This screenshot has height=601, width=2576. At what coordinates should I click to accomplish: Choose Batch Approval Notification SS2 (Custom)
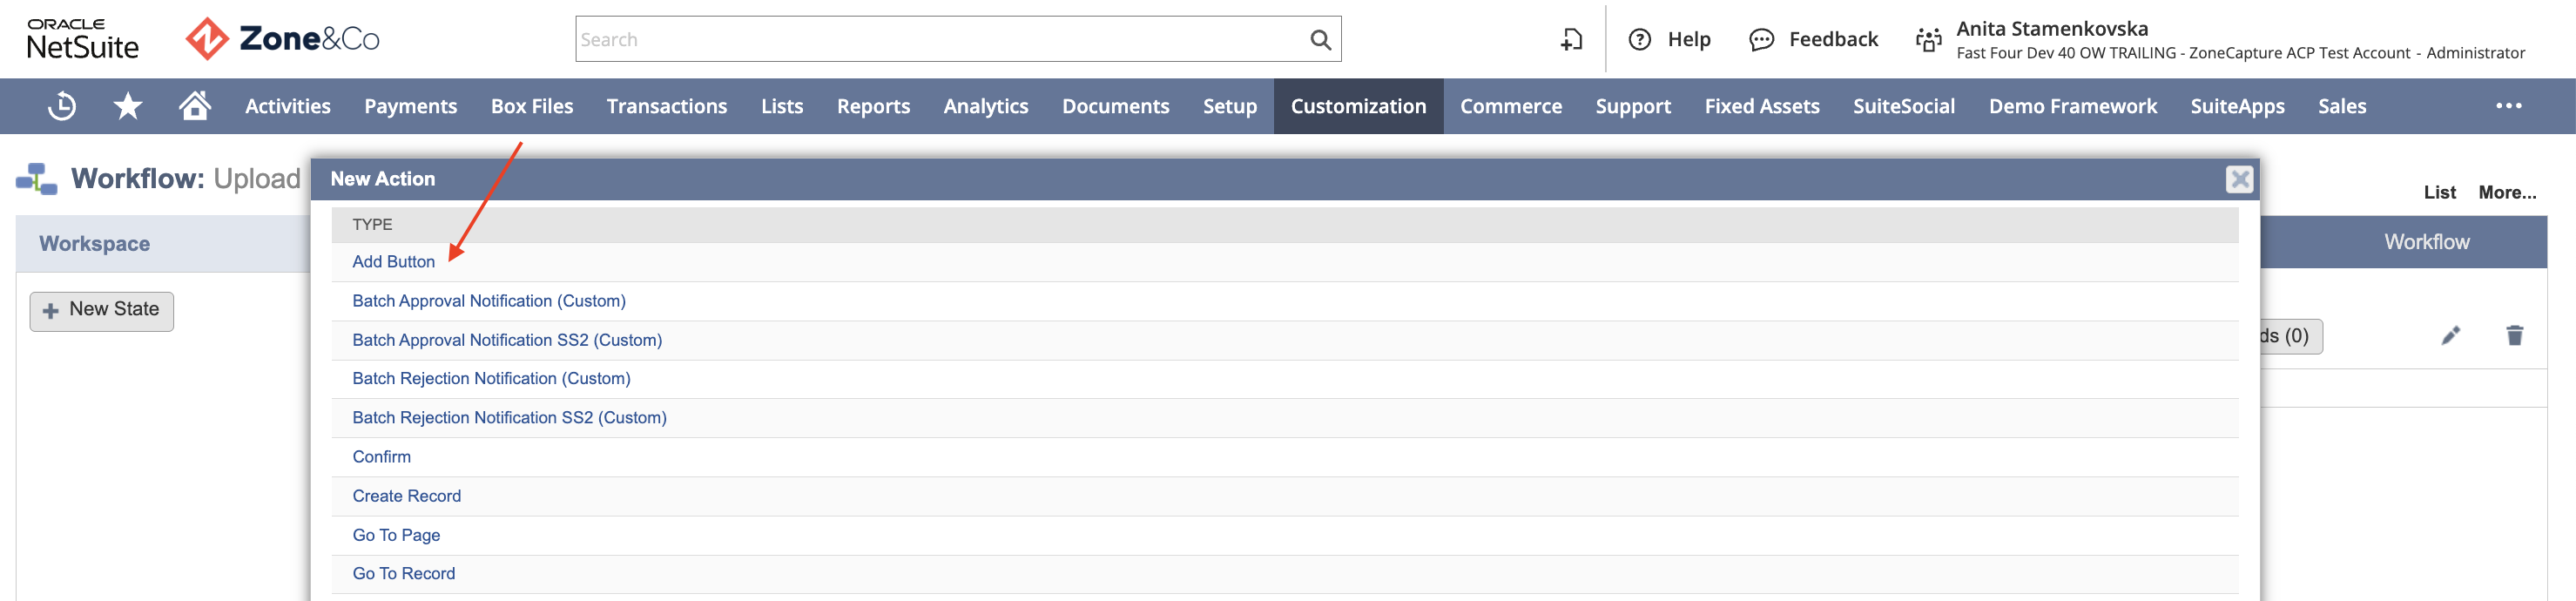(x=507, y=340)
